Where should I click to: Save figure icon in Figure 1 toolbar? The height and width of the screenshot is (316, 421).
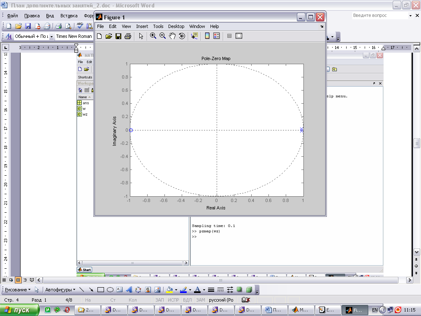point(118,36)
